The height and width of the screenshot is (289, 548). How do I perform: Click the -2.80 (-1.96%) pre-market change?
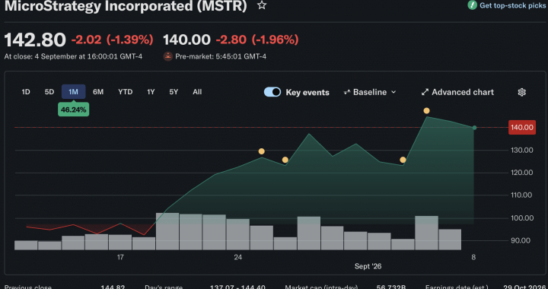257,40
